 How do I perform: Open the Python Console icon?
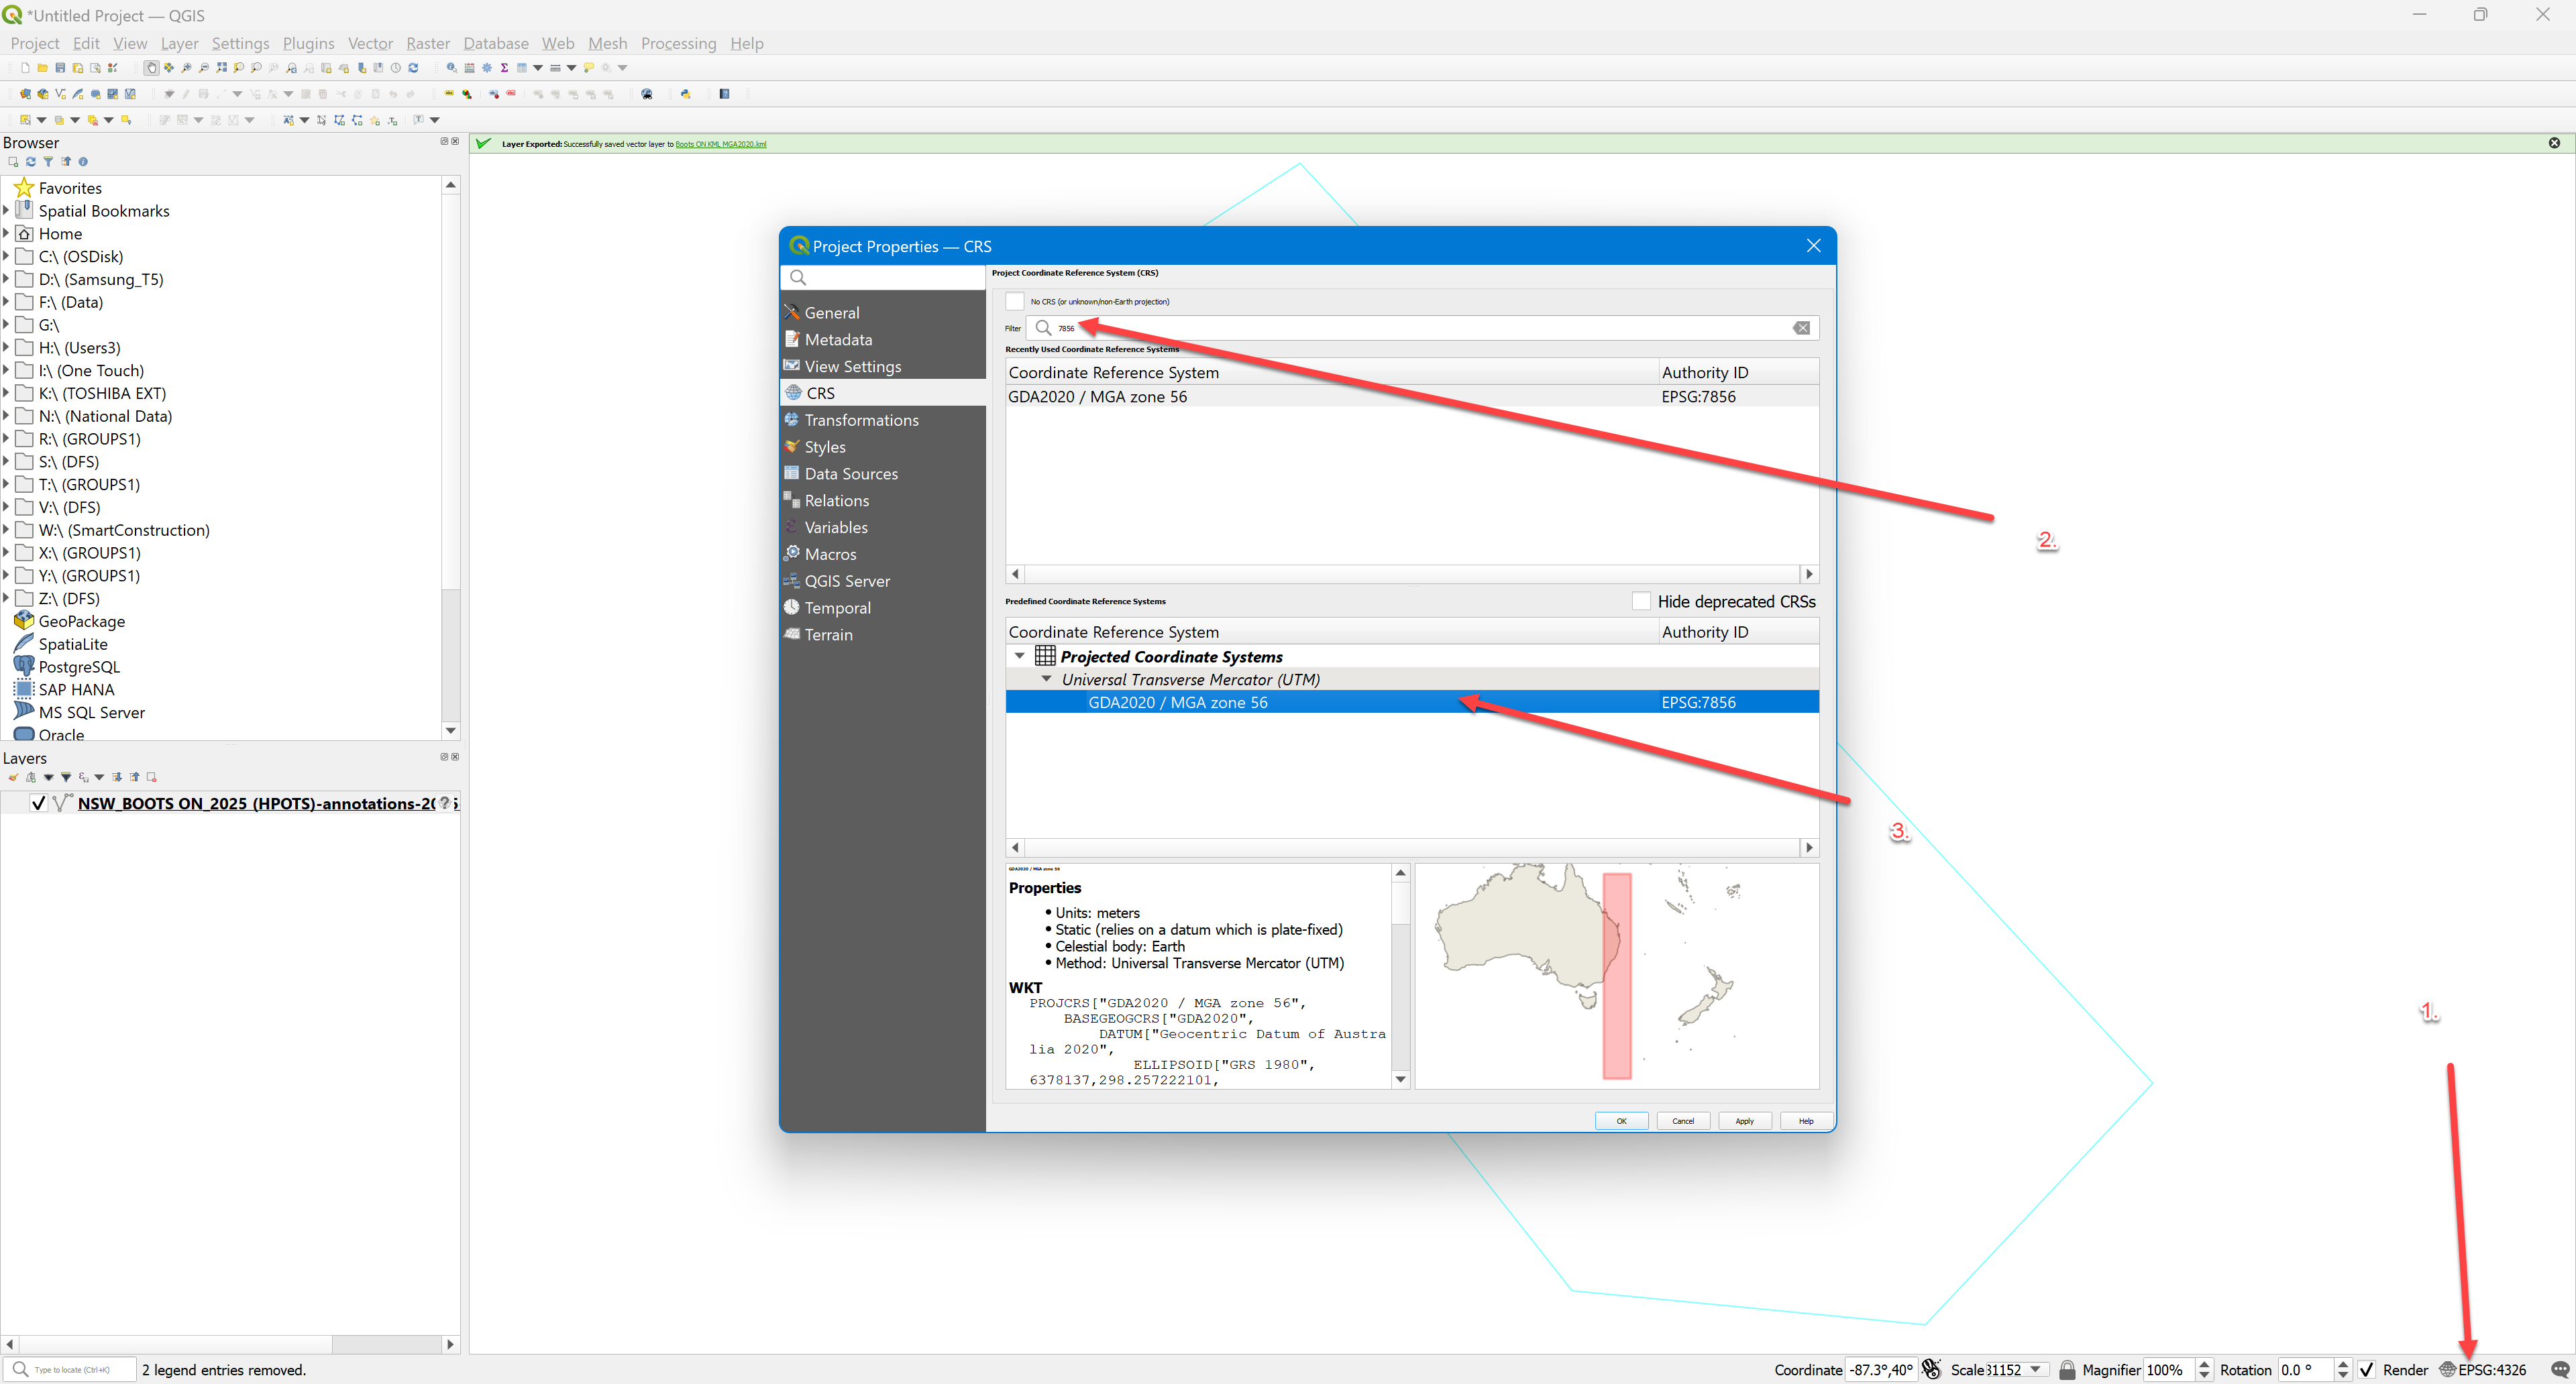pyautogui.click(x=686, y=94)
